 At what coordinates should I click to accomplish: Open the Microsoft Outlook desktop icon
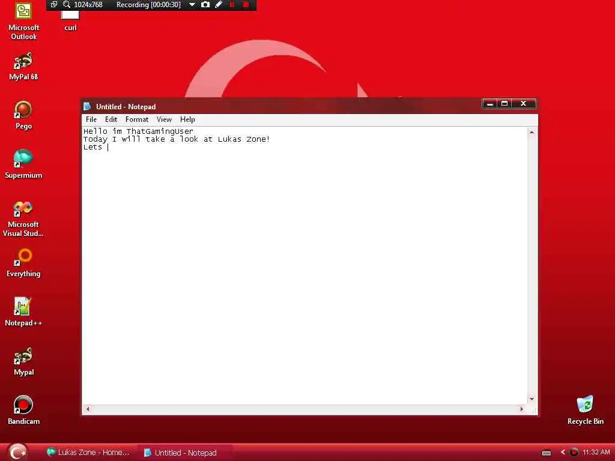tap(23, 20)
